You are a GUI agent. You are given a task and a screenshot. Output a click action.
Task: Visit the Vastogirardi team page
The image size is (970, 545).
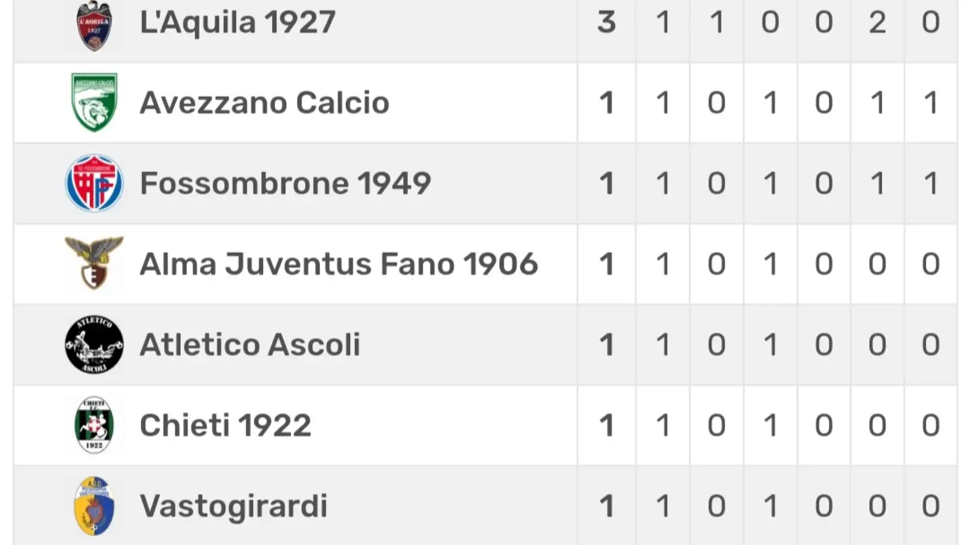tap(233, 506)
